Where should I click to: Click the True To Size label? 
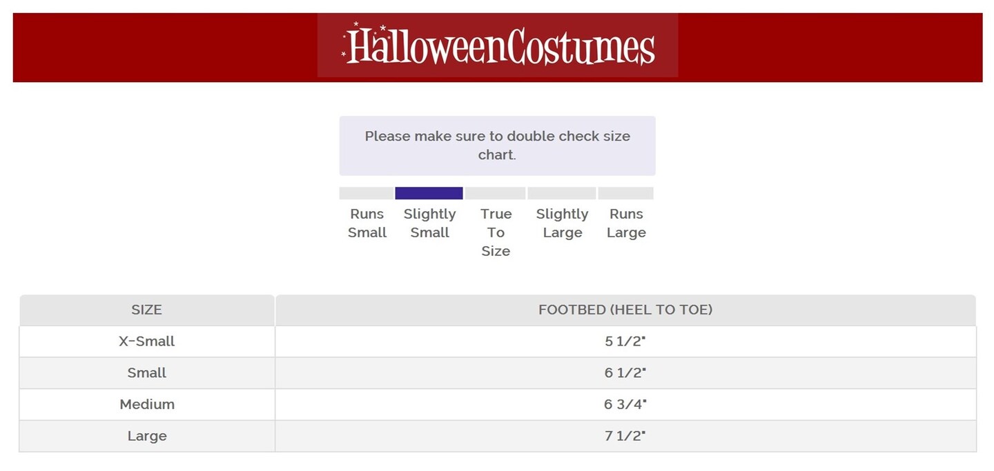tap(496, 232)
